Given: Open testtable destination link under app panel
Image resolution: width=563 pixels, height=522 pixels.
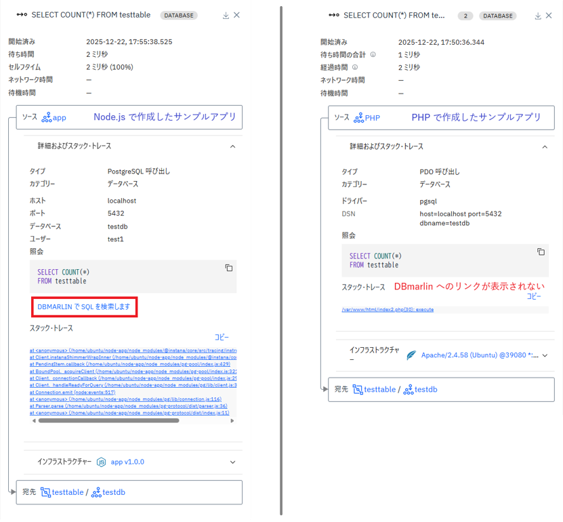Looking at the screenshot, I should pos(68,492).
